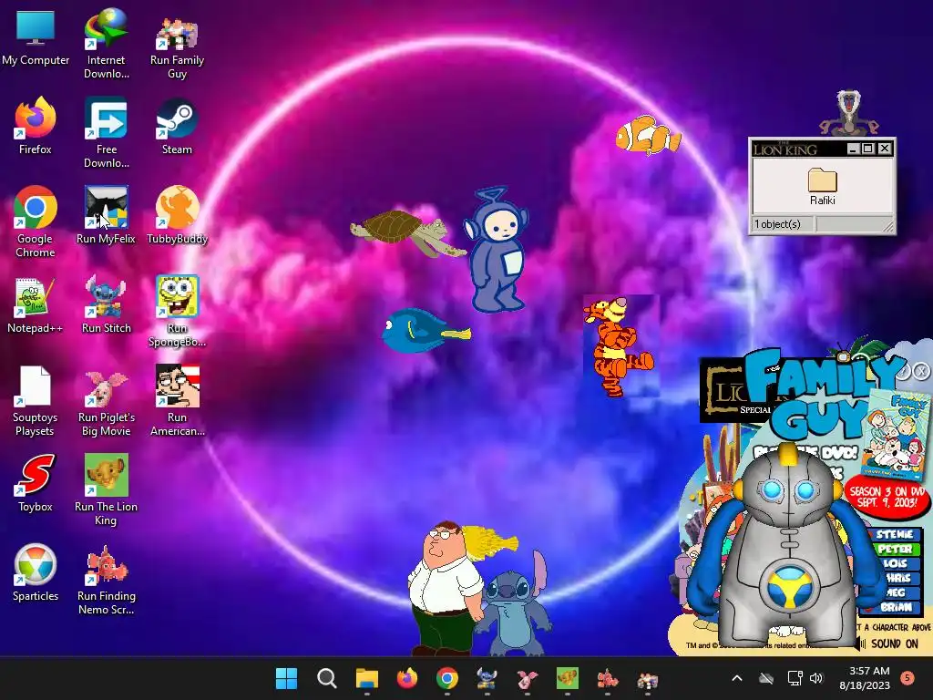933x700 pixels.
Task: Click the Tigger character on the desktop
Action: coord(619,345)
